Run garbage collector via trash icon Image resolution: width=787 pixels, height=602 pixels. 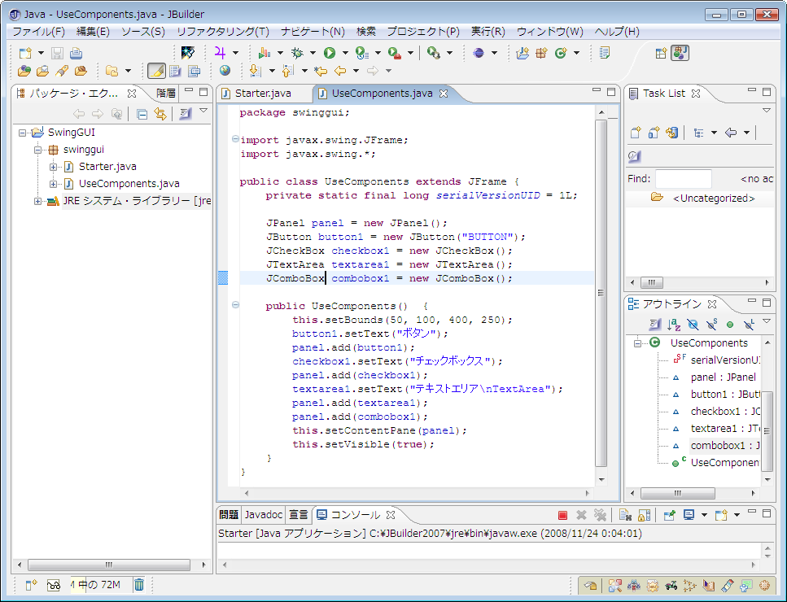139,584
